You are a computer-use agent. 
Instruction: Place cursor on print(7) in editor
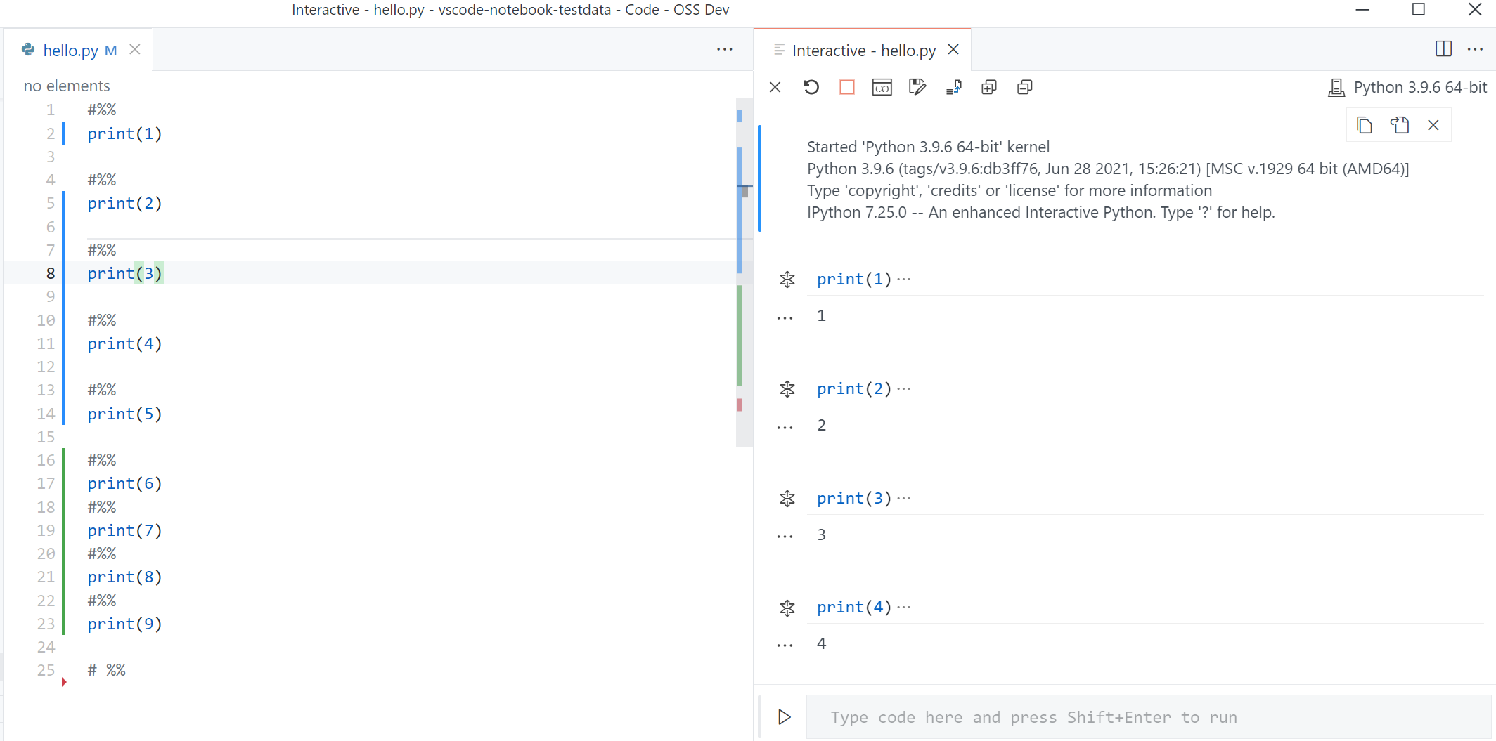pyautogui.click(x=124, y=530)
